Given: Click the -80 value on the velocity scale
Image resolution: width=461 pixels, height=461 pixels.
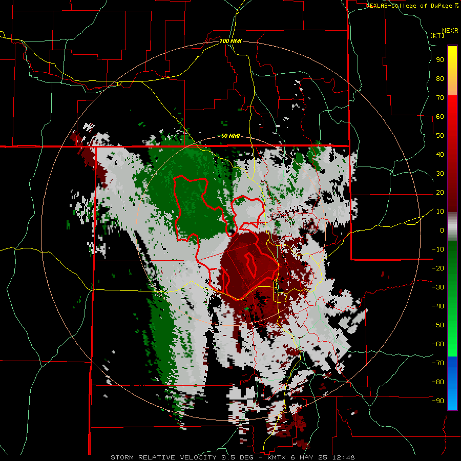Looking at the screenshot, I should point(438,382).
